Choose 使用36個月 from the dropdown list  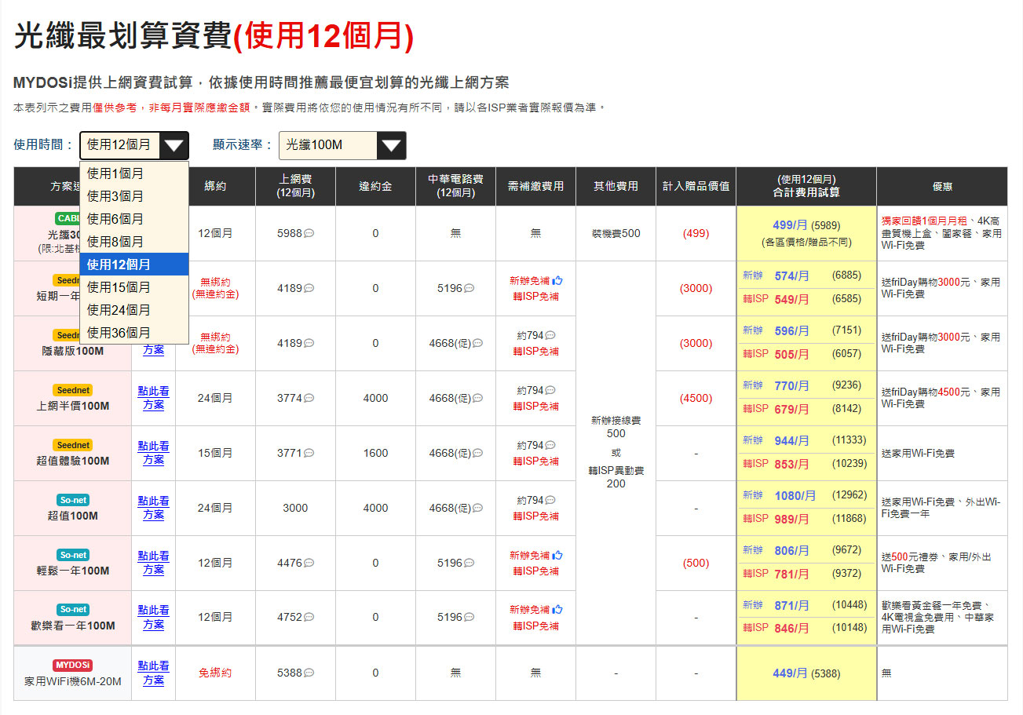click(x=134, y=333)
